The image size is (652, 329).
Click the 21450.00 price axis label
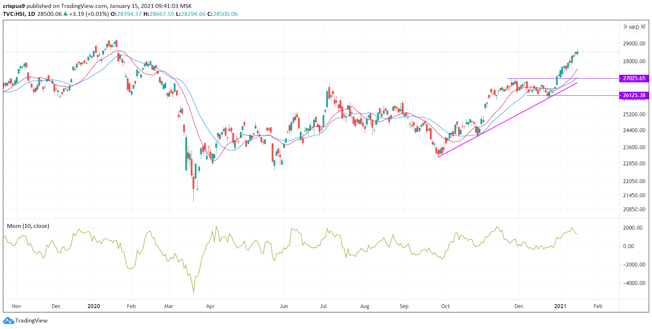(634, 195)
